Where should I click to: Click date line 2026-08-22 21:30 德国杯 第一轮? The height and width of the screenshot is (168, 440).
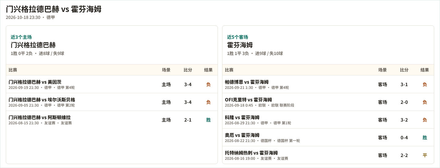click(x=262, y=141)
